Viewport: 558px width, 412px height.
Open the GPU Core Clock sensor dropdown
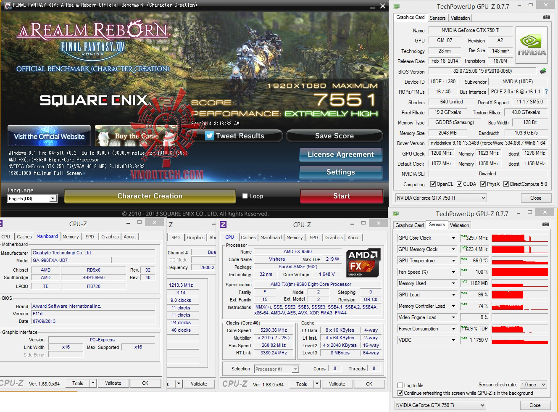pyautogui.click(x=453, y=238)
